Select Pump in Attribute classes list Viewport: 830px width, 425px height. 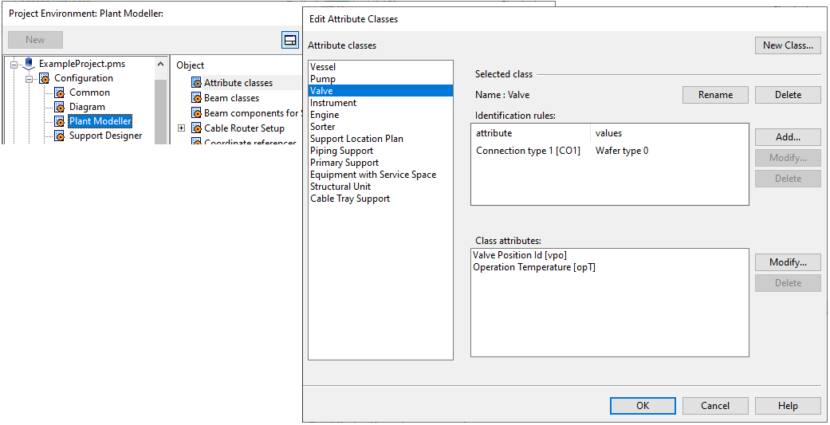323,79
